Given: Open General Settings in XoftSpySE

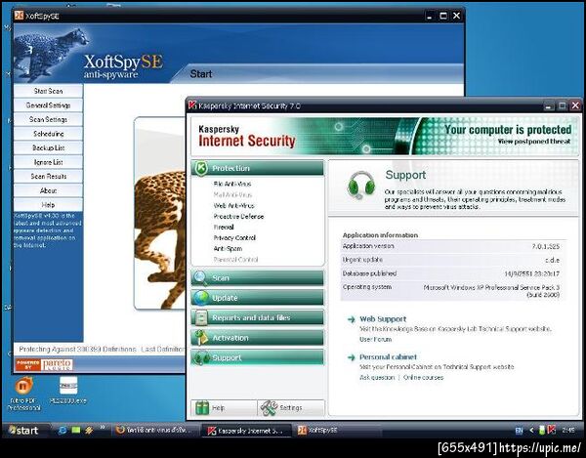Looking at the screenshot, I should pos(48,104).
